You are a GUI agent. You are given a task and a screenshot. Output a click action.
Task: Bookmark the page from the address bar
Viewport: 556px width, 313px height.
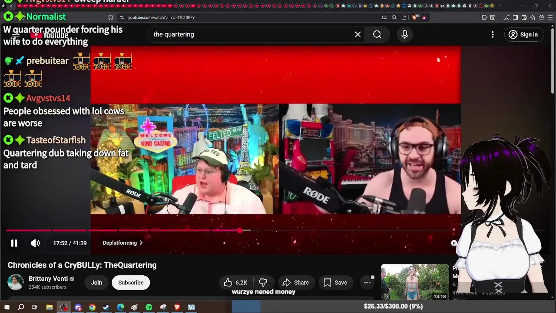click(x=110, y=17)
